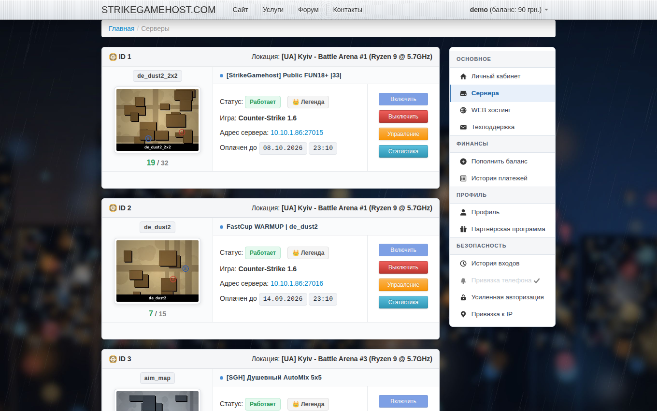Click the 7 / 15 player count
The height and width of the screenshot is (411, 657).
tap(157, 314)
